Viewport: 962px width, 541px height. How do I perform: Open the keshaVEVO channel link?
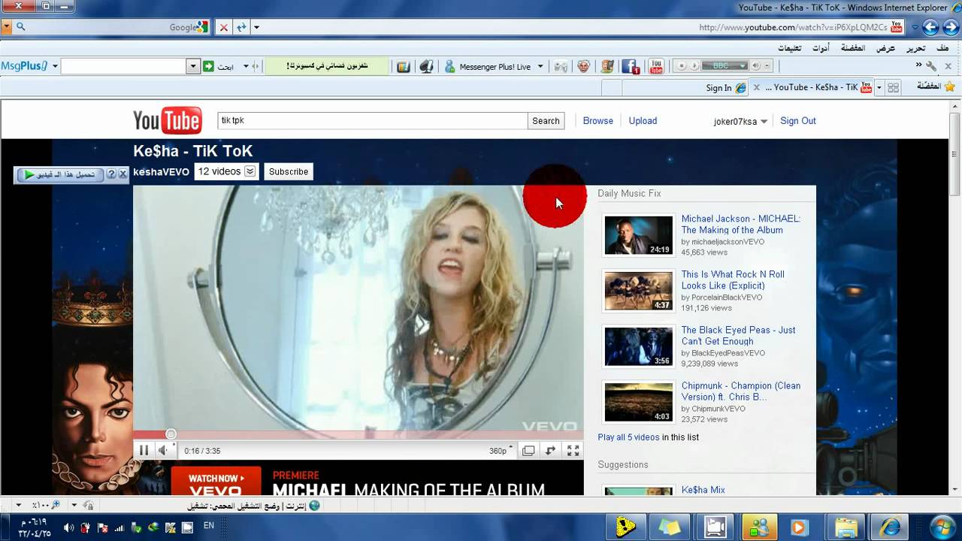point(161,171)
